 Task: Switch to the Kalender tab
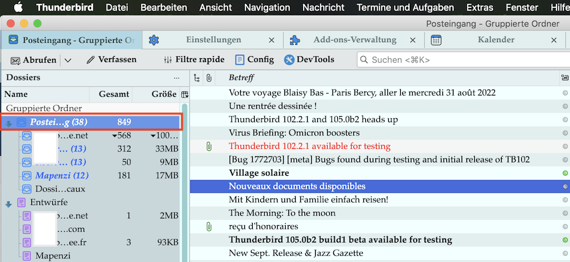[496, 40]
